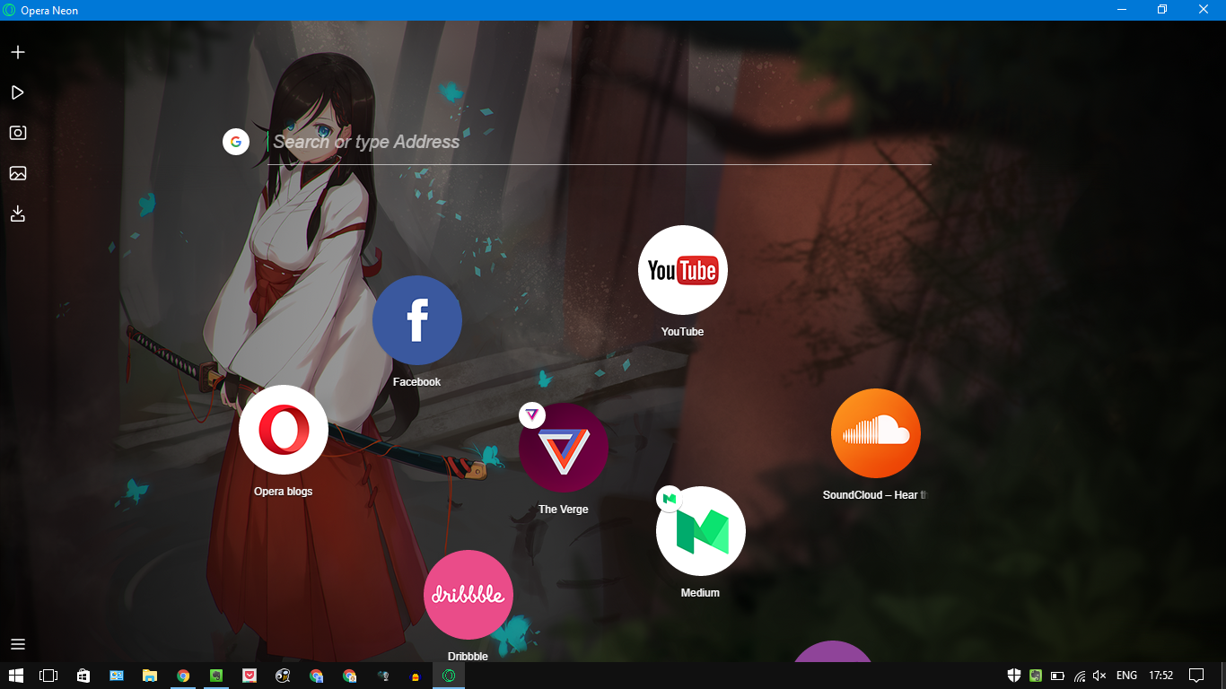Click the SoundCloud – Hear label text
Viewport: 1226px width, 689px height.
(874, 495)
